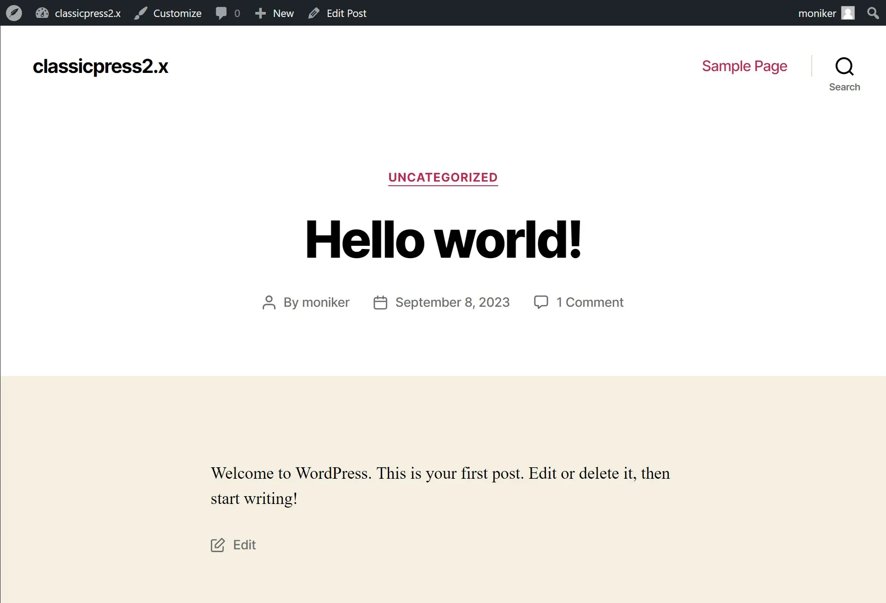Image resolution: width=886 pixels, height=603 pixels.
Task: Open comments via speech bubble icon
Action: click(221, 13)
